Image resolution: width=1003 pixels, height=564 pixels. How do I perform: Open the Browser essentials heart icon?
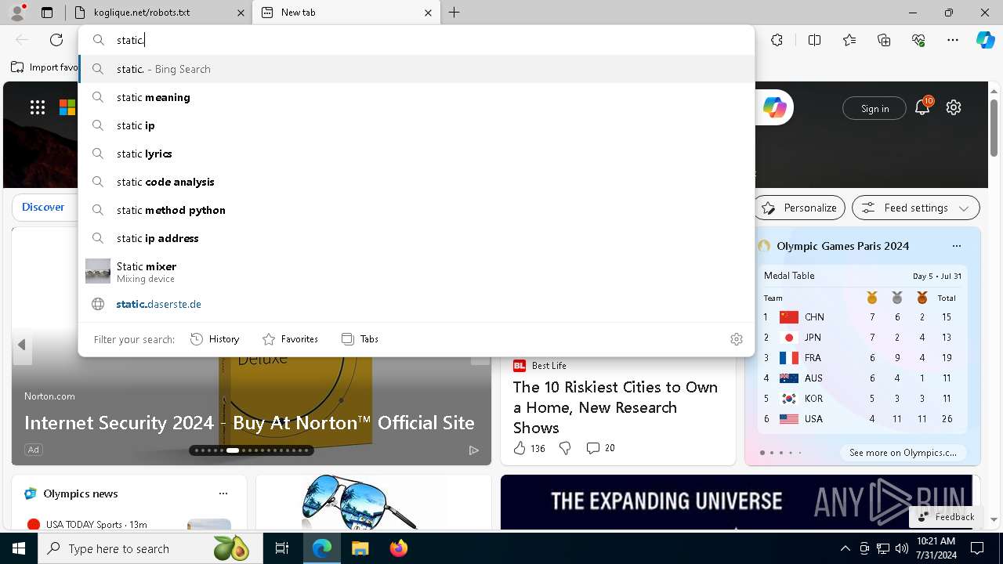[918, 40]
